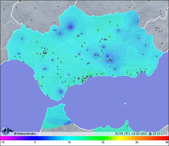Click the -10 label on the temperature scale

tap(3, 142)
